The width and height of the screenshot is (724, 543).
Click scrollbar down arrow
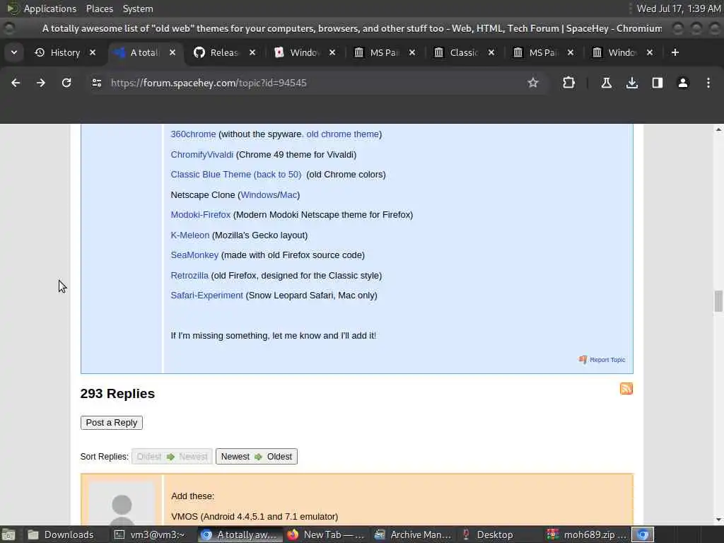(x=718, y=520)
